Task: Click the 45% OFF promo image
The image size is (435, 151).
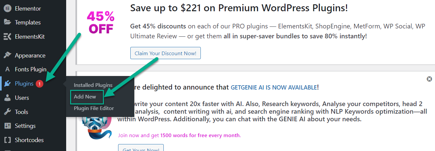Action: [x=101, y=23]
